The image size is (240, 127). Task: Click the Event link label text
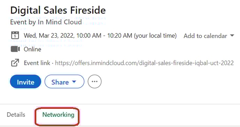[37, 63]
